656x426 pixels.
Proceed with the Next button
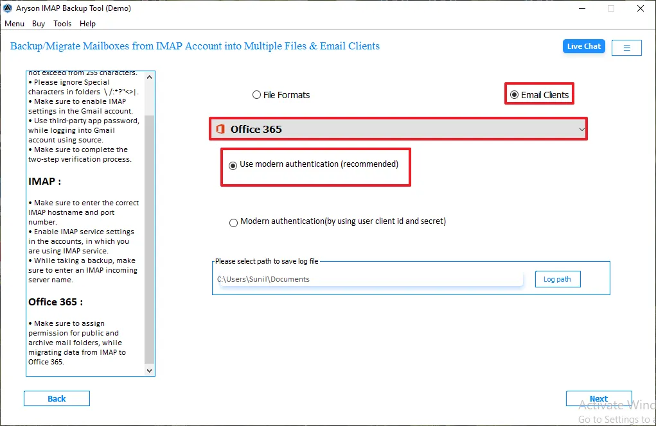(x=599, y=398)
